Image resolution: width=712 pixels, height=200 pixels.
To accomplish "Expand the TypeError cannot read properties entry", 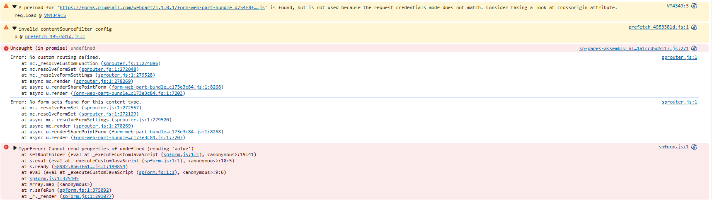I will [15, 148].
